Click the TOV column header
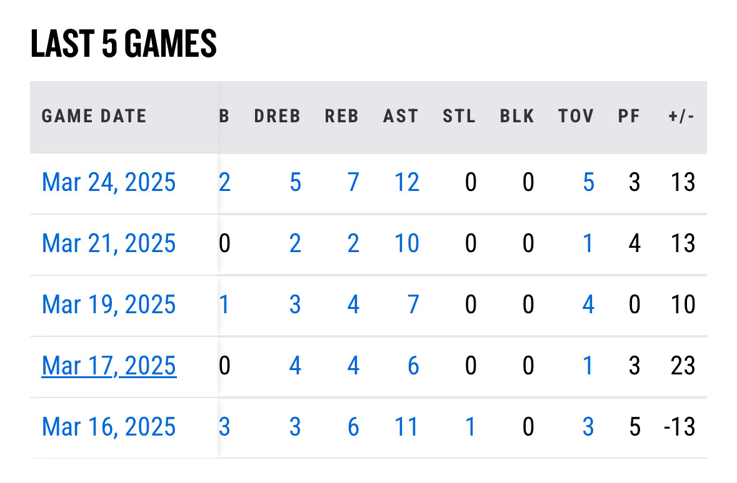This screenshot has height=483, width=737. click(576, 116)
